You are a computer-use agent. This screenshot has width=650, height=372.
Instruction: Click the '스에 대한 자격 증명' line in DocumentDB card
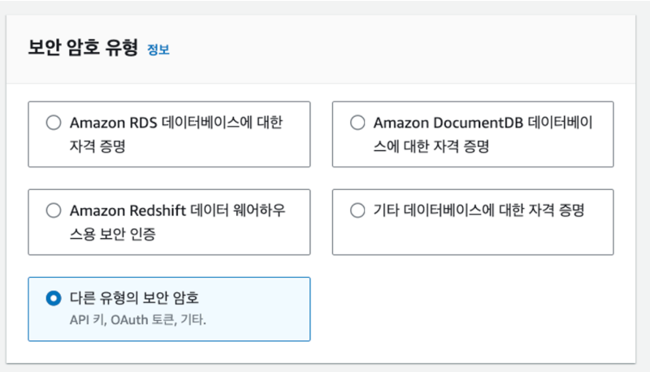(x=431, y=146)
